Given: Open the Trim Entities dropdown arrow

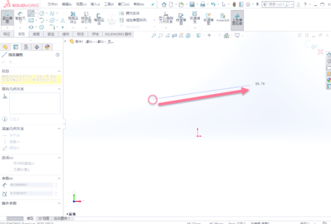Looking at the screenshot, I should (x=73, y=28).
